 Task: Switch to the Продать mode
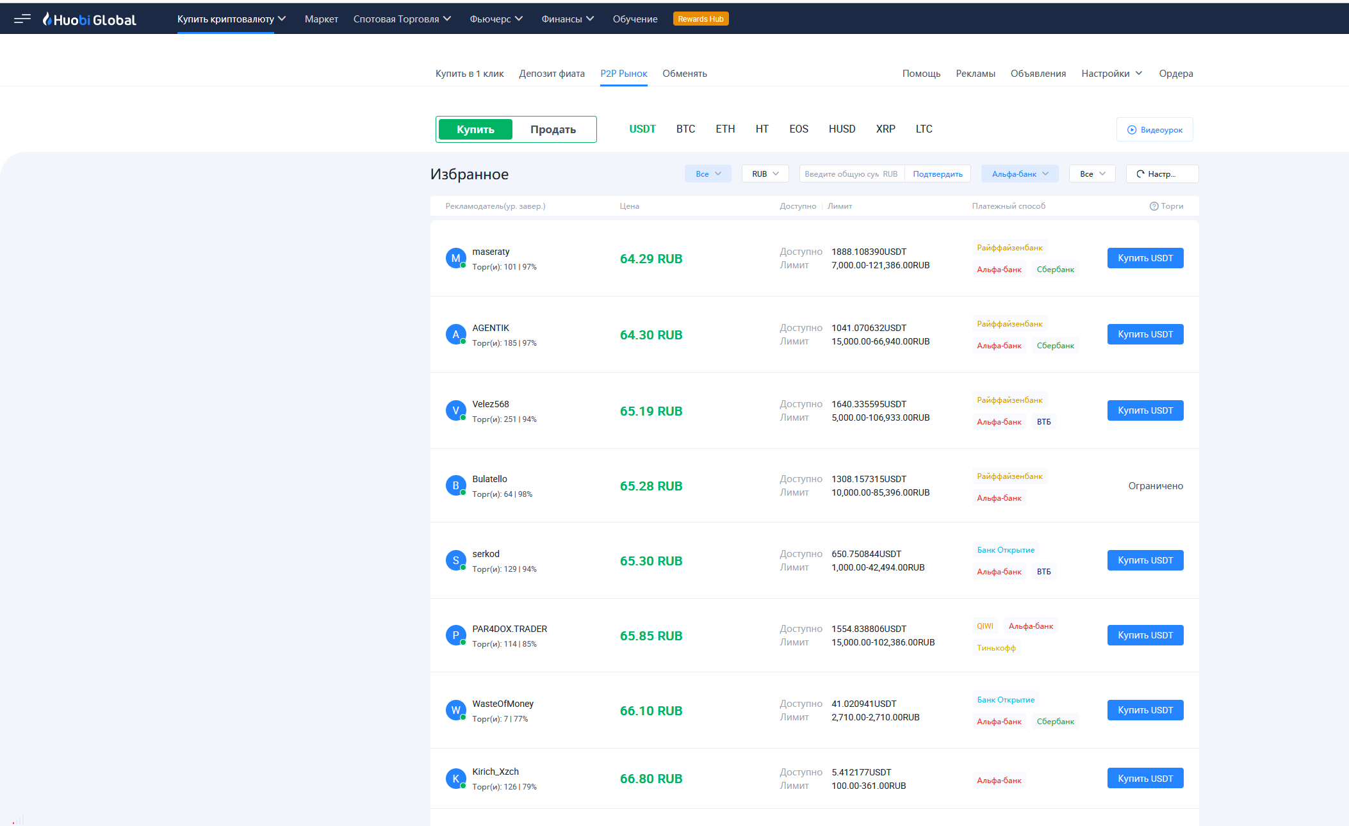point(553,129)
